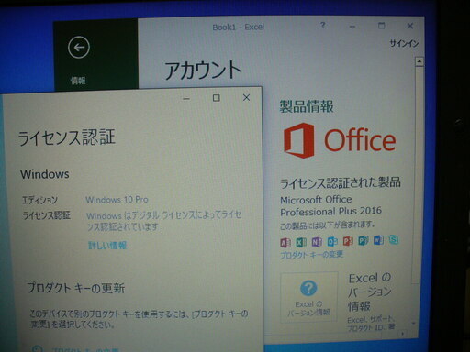Click the Excel app icon in product list
Image resolution: width=470 pixels, height=352 pixels.
[x=301, y=242]
